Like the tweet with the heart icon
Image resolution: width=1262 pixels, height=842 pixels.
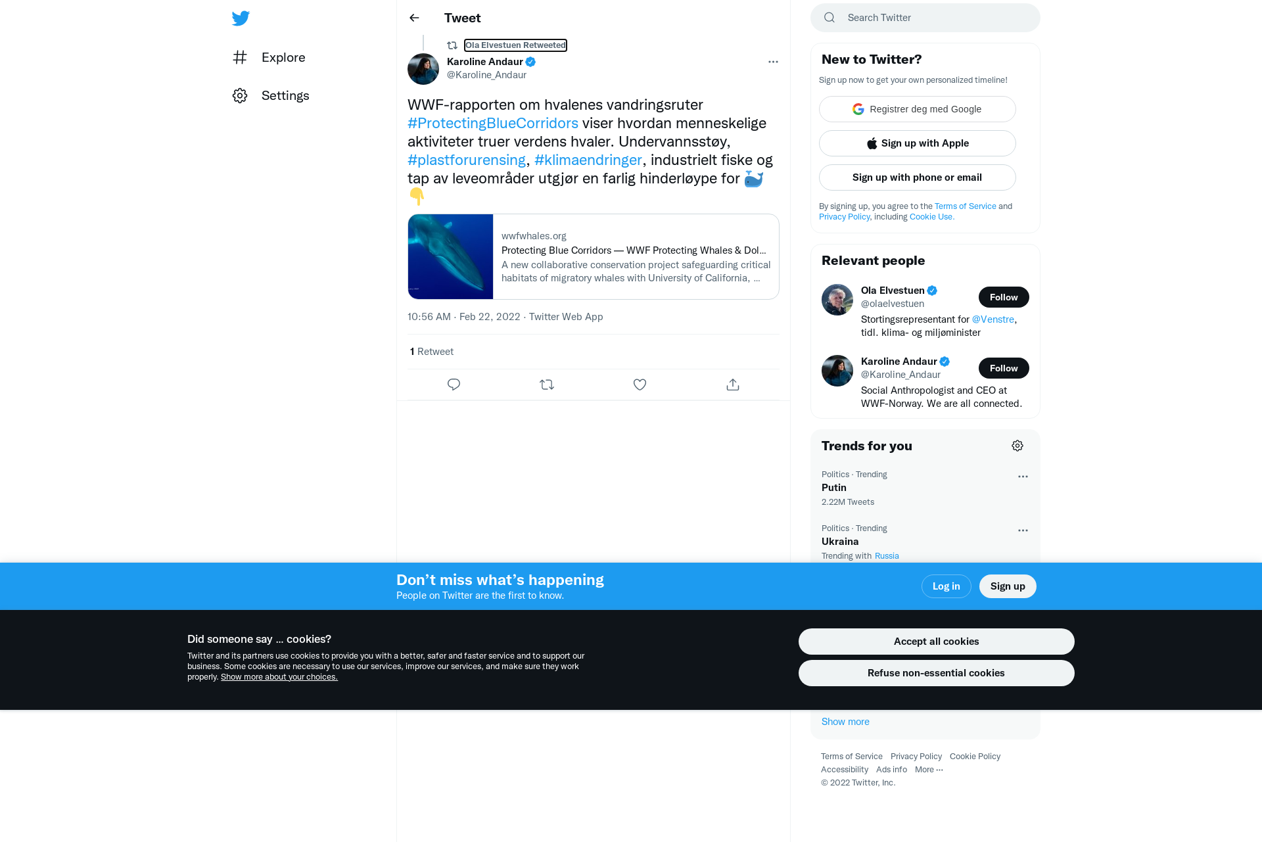point(640,385)
